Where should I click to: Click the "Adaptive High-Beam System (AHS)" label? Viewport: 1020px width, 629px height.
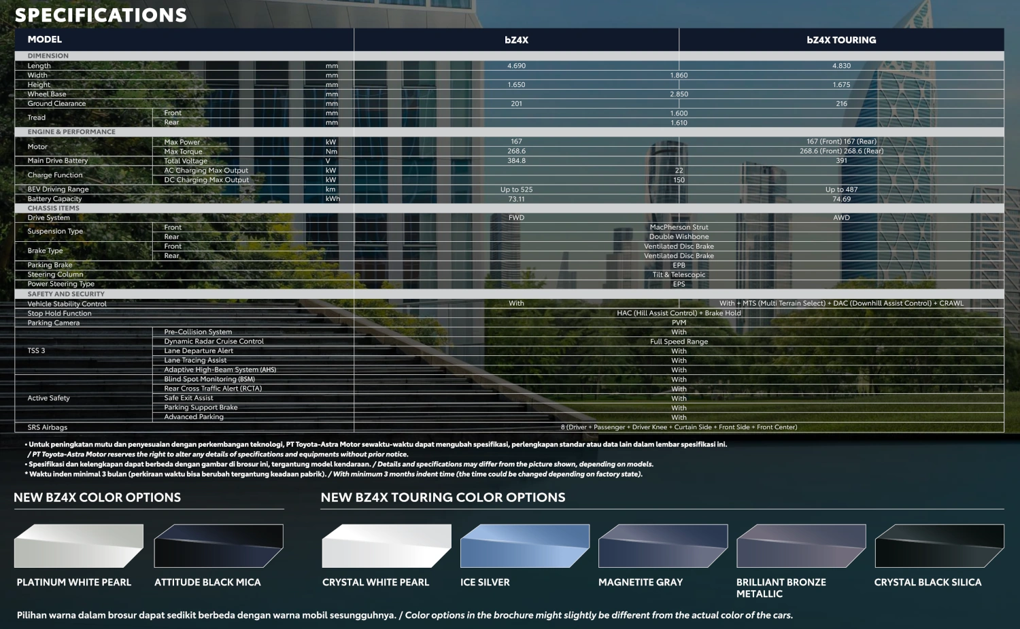(x=220, y=370)
